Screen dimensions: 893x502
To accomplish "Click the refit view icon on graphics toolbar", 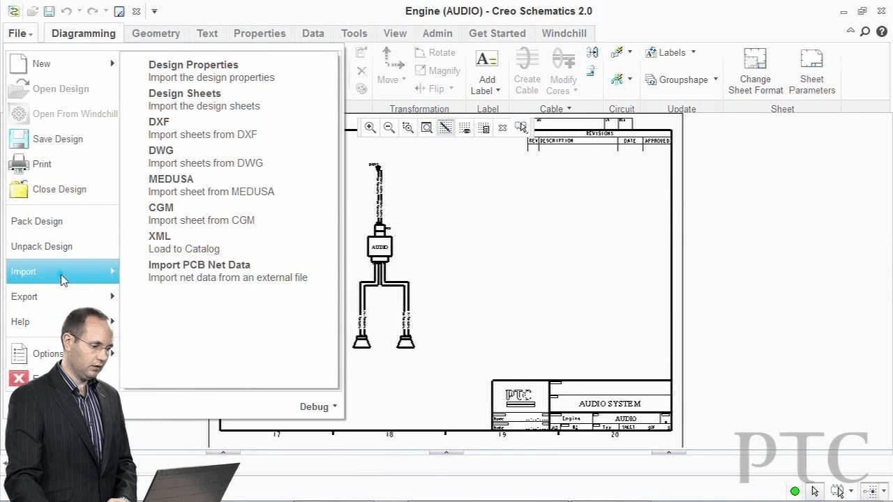I will (427, 128).
